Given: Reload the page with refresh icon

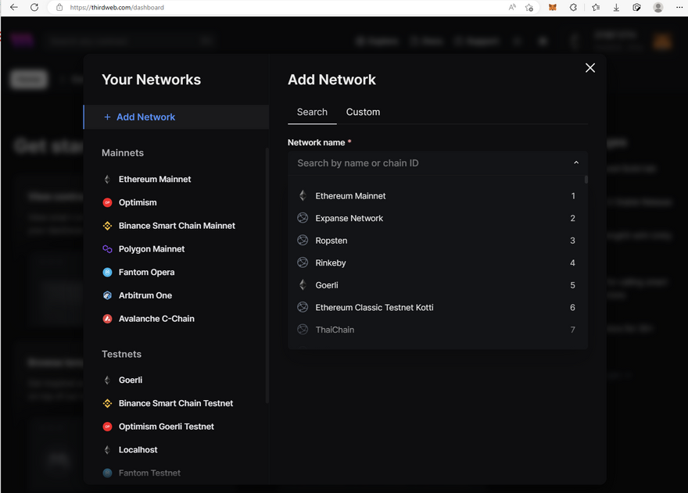Looking at the screenshot, I should point(34,7).
